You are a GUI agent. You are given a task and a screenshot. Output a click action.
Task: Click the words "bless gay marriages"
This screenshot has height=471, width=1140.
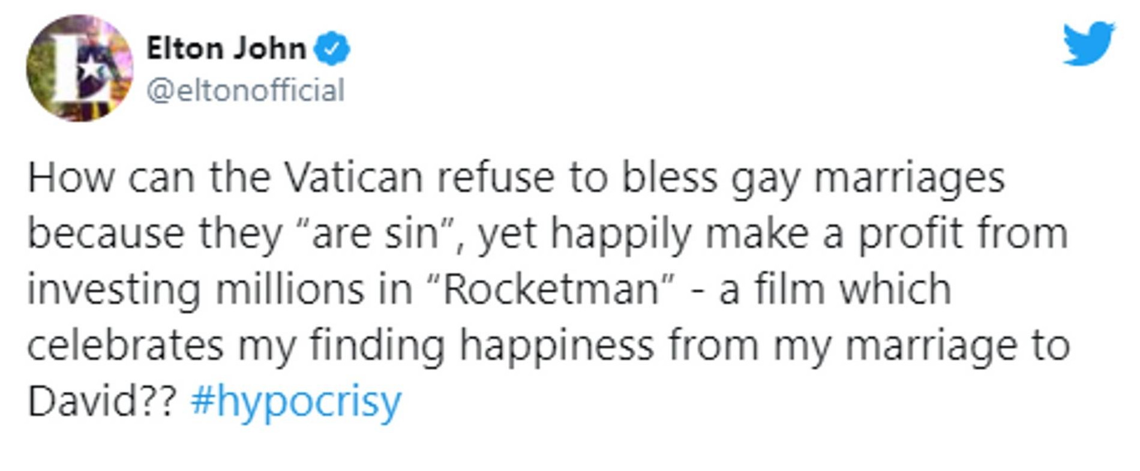point(813,178)
